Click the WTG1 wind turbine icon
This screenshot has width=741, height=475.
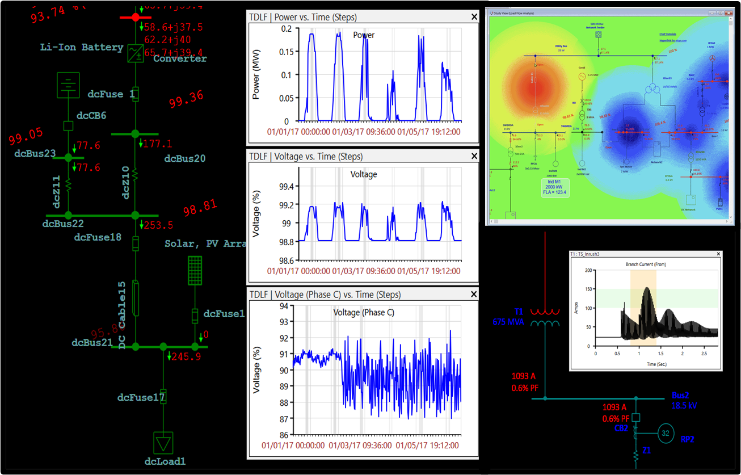point(712,58)
